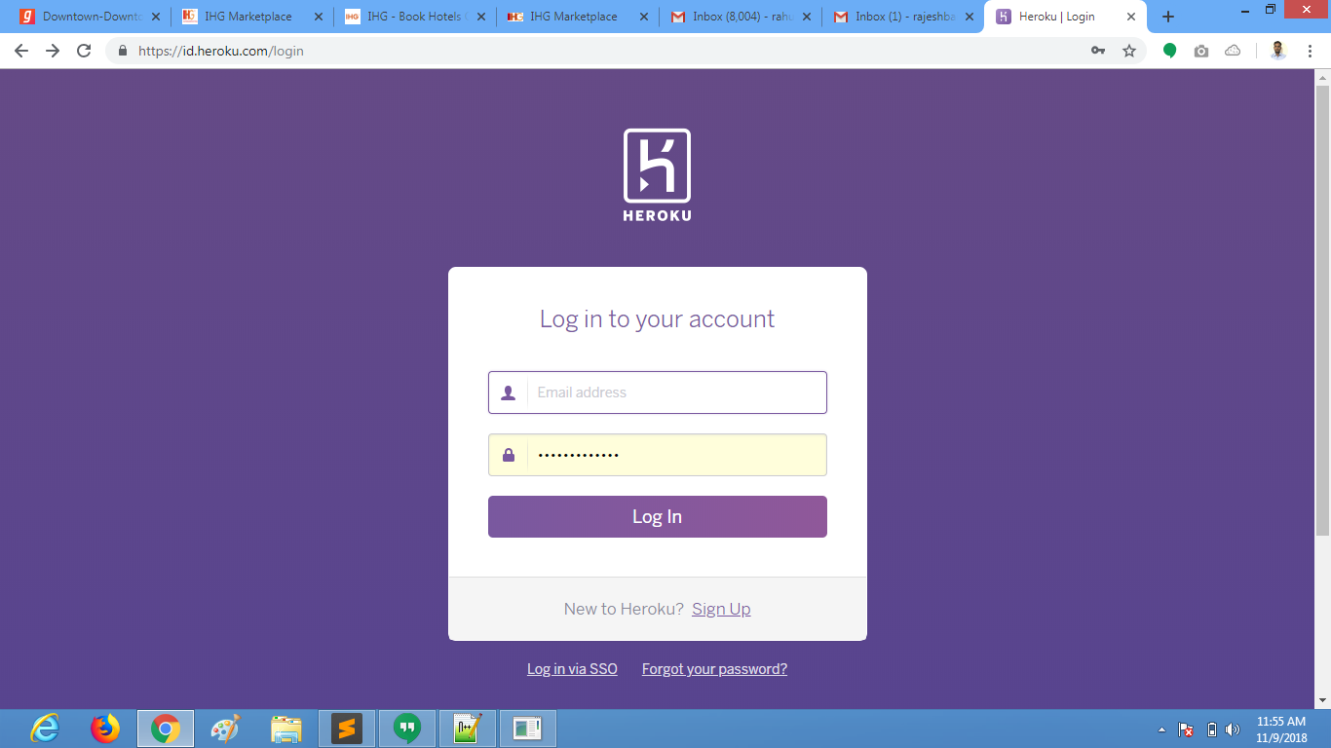
Task: Click the camera extension icon
Action: (1201, 49)
